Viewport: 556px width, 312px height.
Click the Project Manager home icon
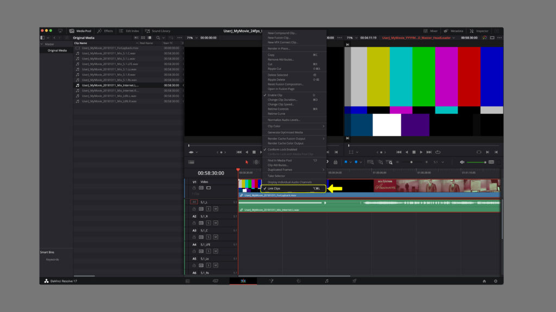pyautogui.click(x=484, y=281)
